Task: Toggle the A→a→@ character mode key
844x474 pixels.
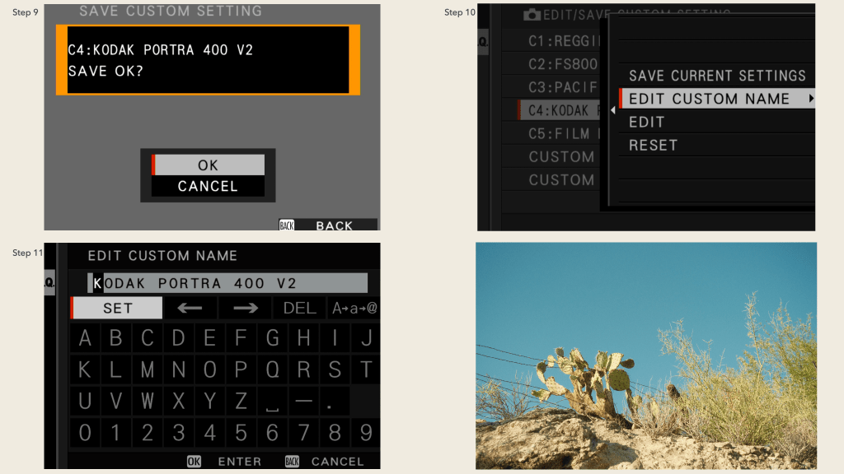Action: pos(354,309)
